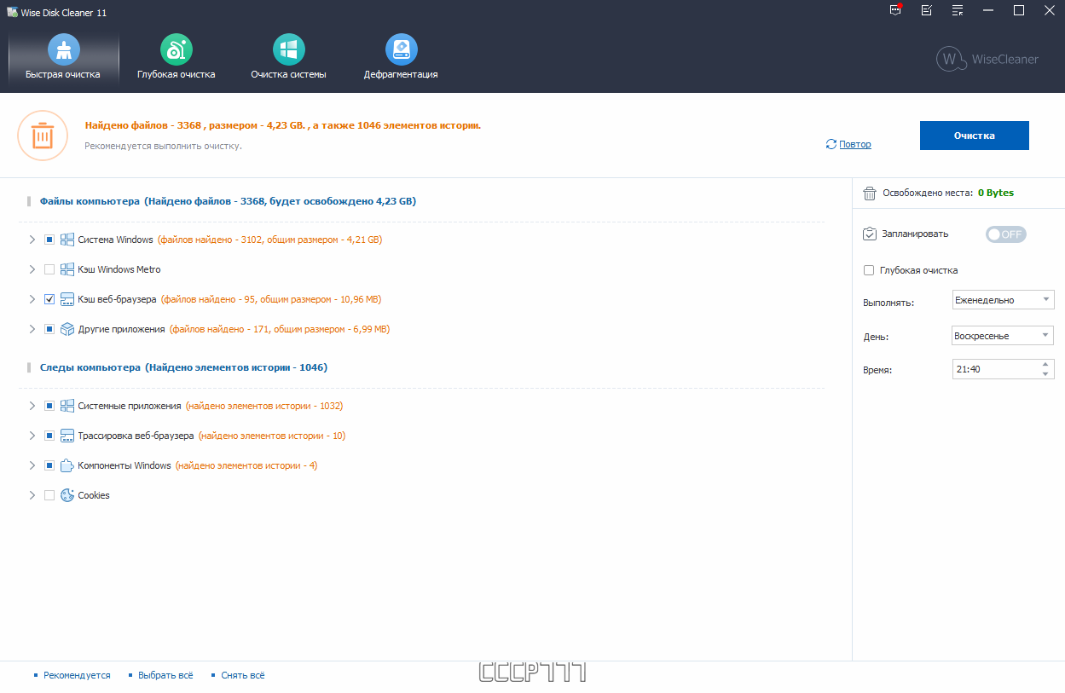Click the Системные приложения icon
The image size is (1065, 693).
click(67, 406)
